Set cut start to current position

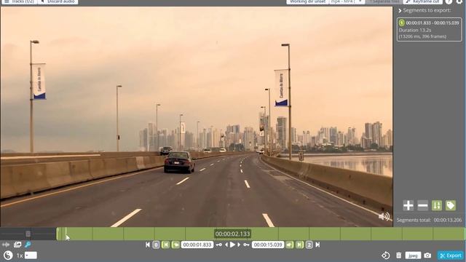pyautogui.click(x=175, y=245)
